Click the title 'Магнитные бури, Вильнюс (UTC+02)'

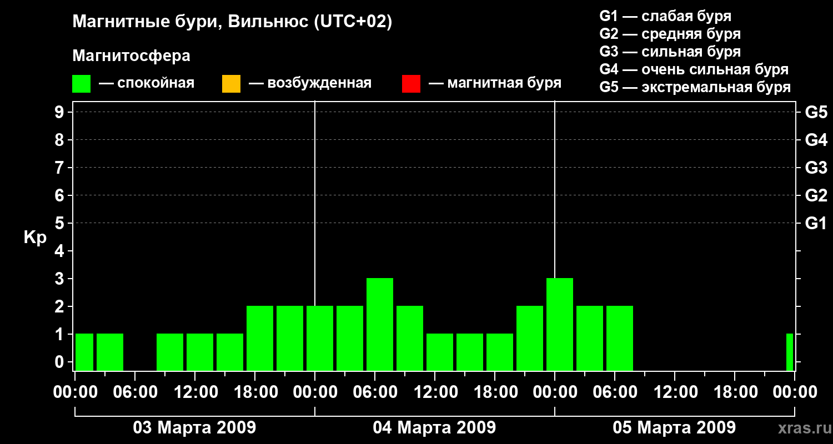pyautogui.click(x=232, y=22)
